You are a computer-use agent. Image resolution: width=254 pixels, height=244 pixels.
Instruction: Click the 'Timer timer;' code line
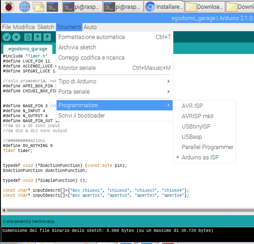[x=18, y=151]
